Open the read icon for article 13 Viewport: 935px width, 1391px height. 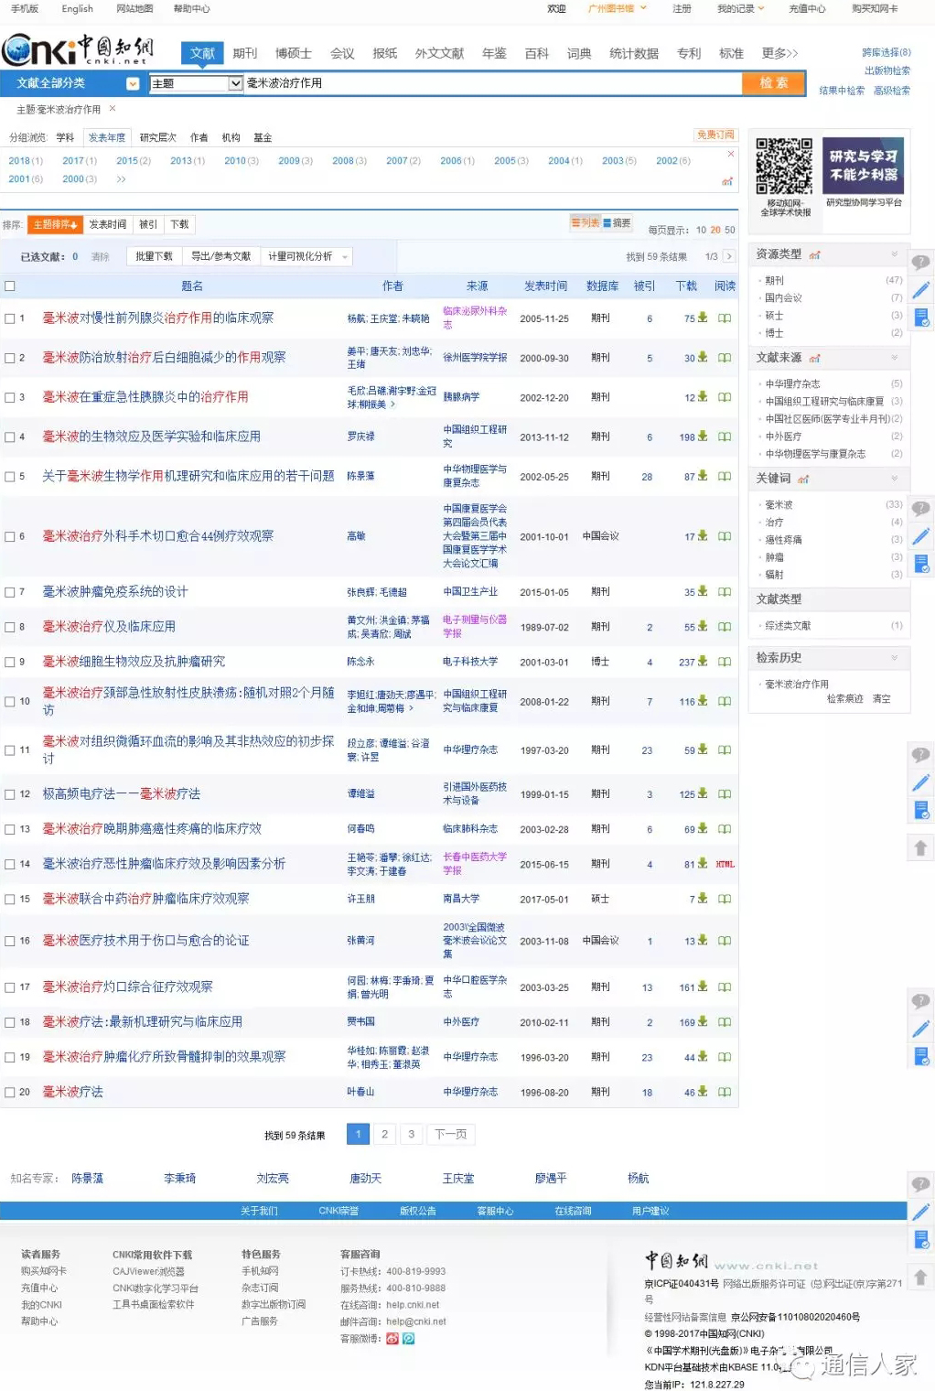[x=725, y=829]
